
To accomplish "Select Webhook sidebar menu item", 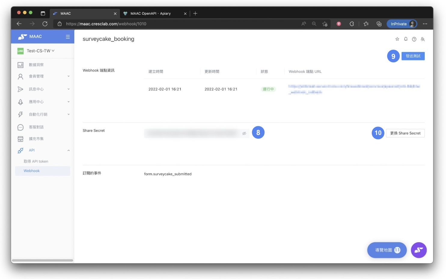I will point(43,171).
